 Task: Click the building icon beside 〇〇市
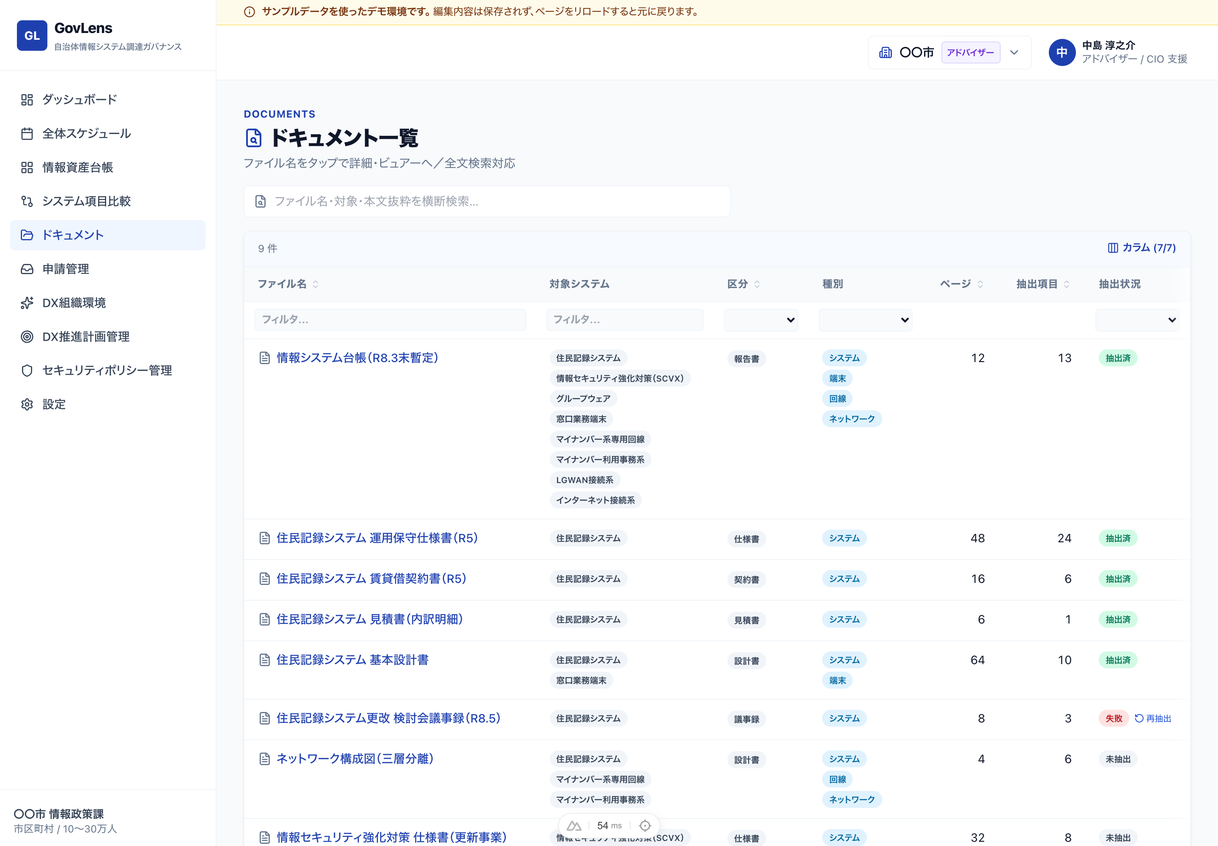(x=885, y=52)
